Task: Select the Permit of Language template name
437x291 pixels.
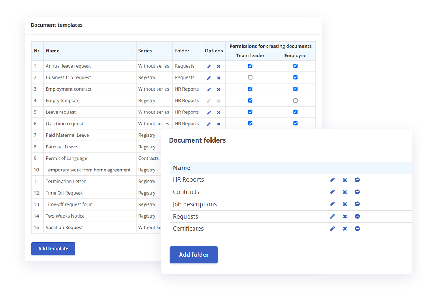Action: (x=67, y=159)
